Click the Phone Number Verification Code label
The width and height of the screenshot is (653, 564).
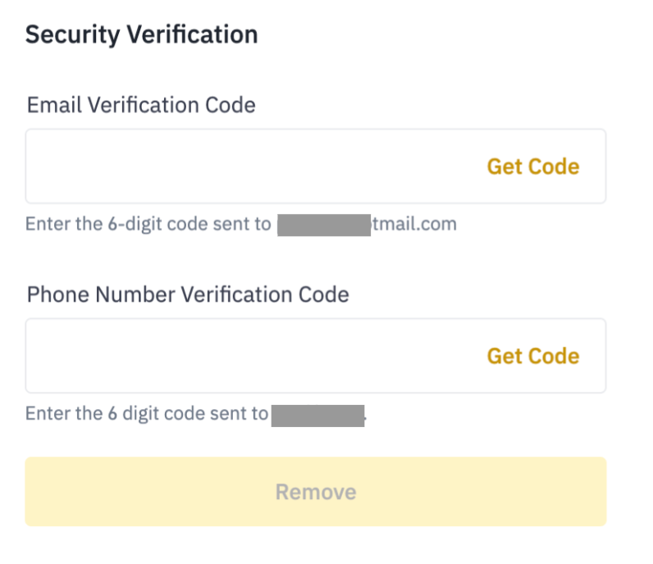(x=188, y=294)
